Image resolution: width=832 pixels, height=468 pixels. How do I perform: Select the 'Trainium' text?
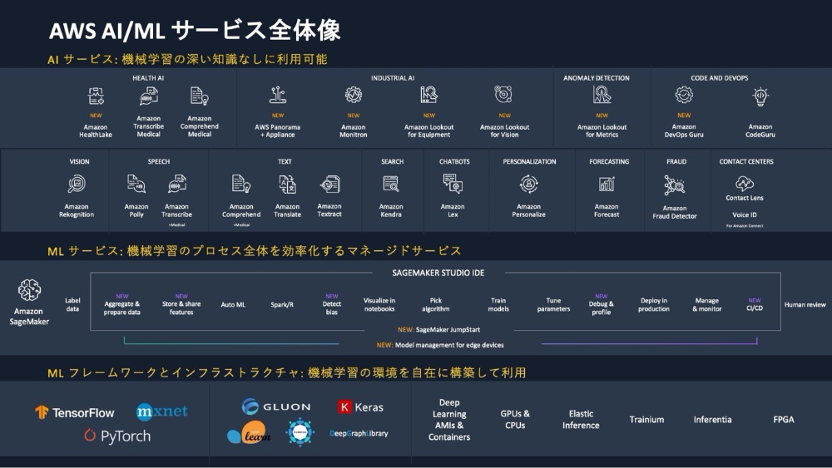(x=646, y=420)
